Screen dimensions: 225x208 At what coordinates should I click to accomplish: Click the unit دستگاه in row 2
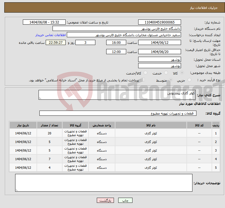(x=102, y=142)
